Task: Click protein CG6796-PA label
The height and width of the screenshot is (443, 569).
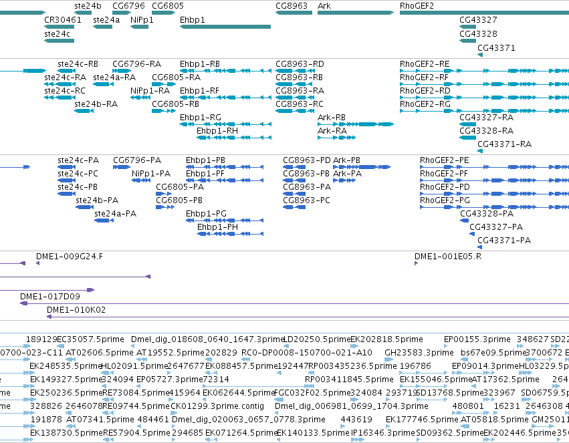Action: click(137, 160)
